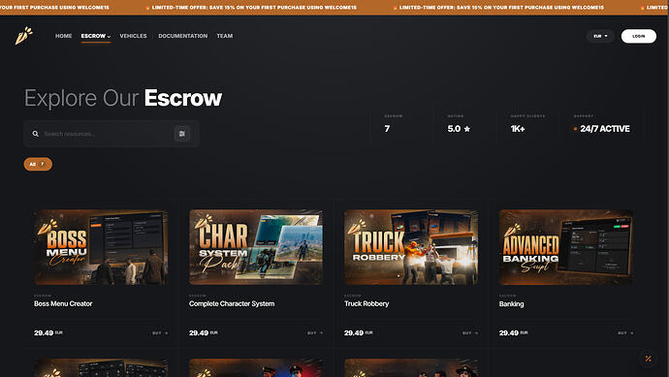Click the search magnifier icon
Image resolution: width=669 pixels, height=377 pixels.
pos(36,134)
